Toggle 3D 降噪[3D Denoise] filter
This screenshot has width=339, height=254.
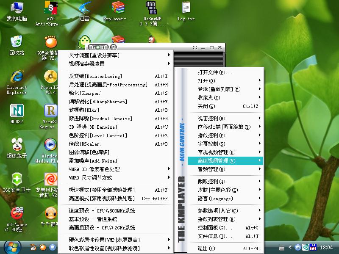(116, 127)
